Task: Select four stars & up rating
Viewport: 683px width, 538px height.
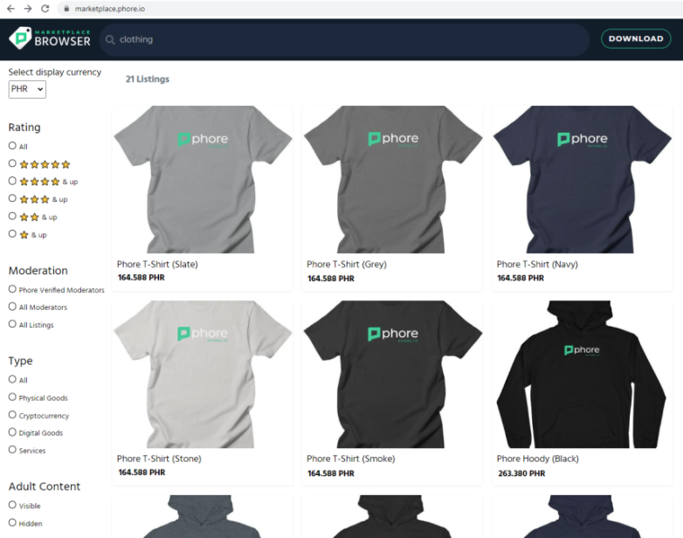Action: (x=12, y=181)
